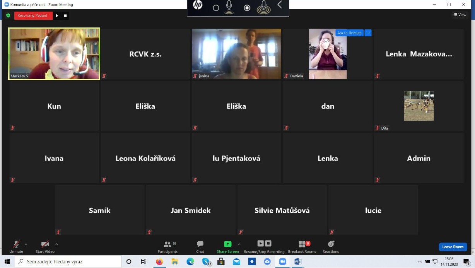Stop recording with the square stop button
475x268 pixels.
click(65, 16)
